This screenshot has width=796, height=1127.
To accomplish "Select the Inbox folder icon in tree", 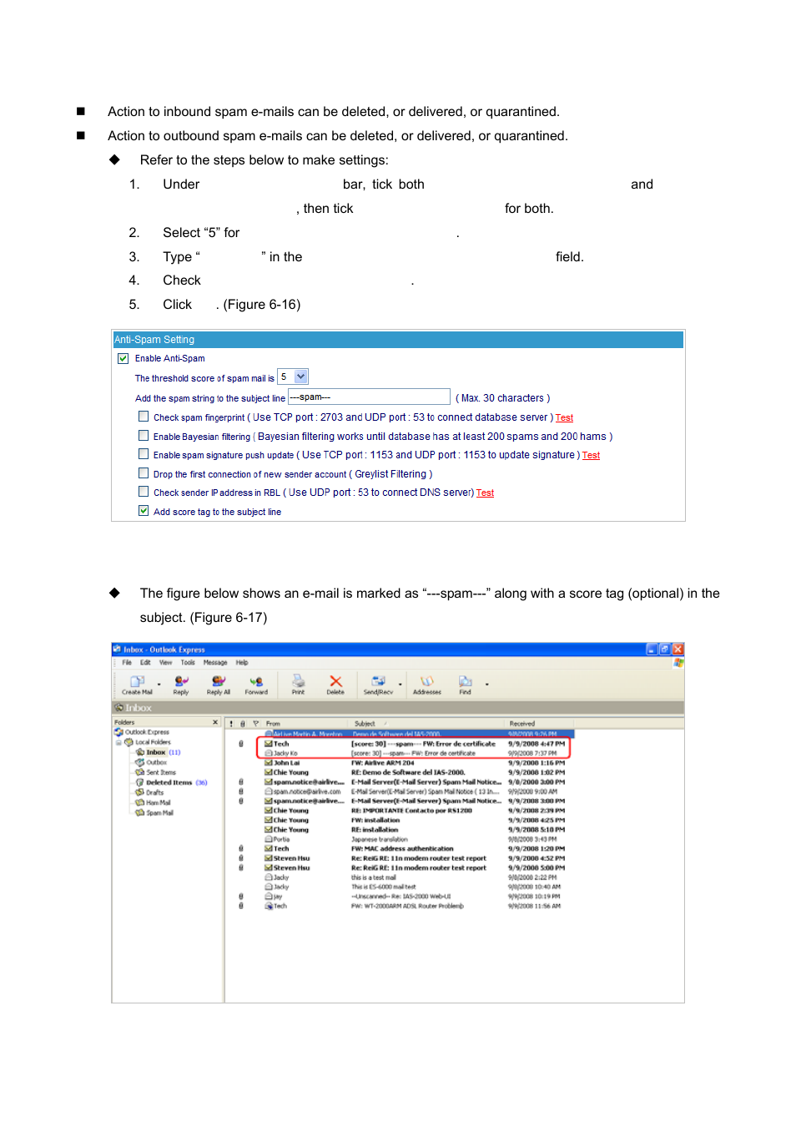I will click(x=140, y=752).
